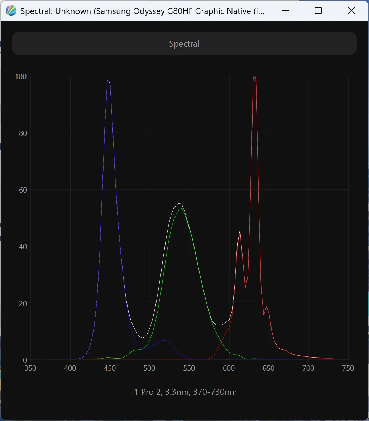Click the app icon in the title bar

pyautogui.click(x=11, y=11)
